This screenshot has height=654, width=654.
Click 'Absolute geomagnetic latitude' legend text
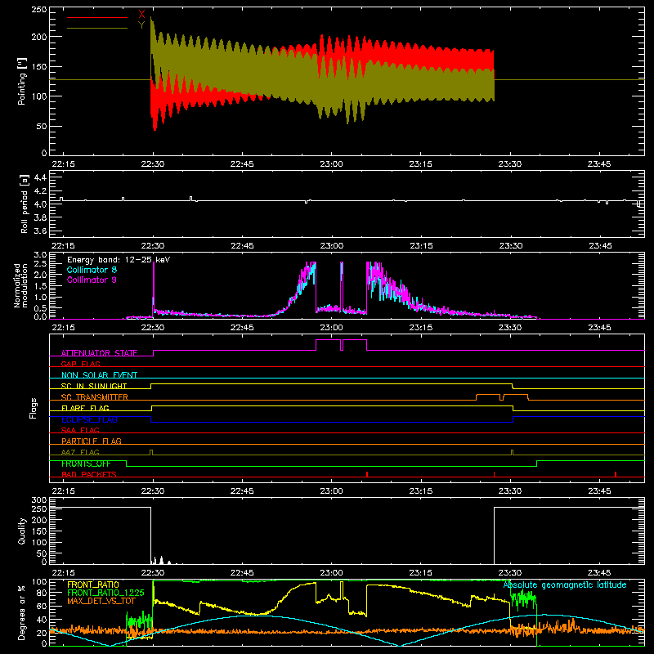[565, 585]
